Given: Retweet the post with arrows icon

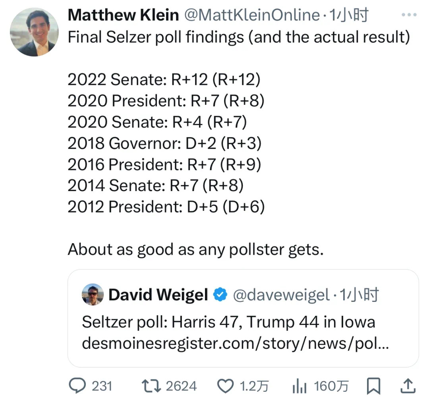Looking at the screenshot, I should tap(151, 386).
